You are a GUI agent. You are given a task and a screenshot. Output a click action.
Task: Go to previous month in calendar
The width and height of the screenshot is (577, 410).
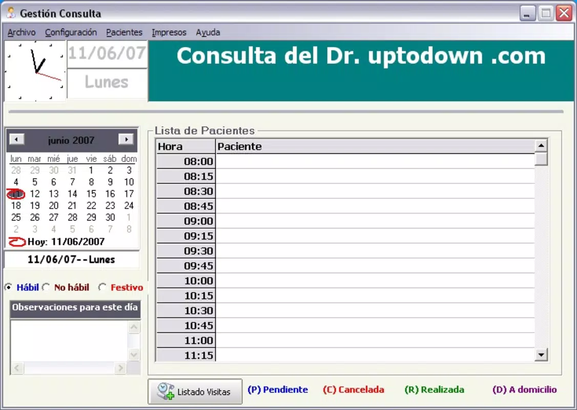click(x=16, y=139)
